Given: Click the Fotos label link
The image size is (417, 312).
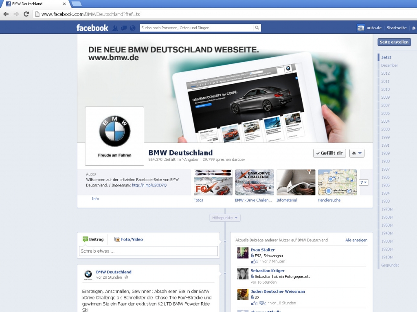Looking at the screenshot, I should [198, 200].
